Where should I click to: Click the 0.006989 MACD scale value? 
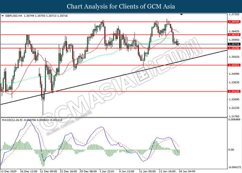click(234, 120)
